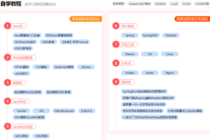The height and width of the screenshot is (140, 210).
Task: Click the number 8 circle beside 分布式
Action: pyautogui.click(x=116, y=63)
